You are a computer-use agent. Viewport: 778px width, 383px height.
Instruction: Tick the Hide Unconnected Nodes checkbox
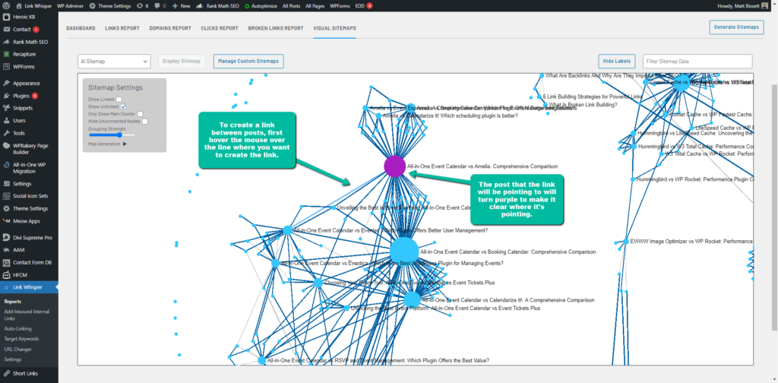[145, 121]
